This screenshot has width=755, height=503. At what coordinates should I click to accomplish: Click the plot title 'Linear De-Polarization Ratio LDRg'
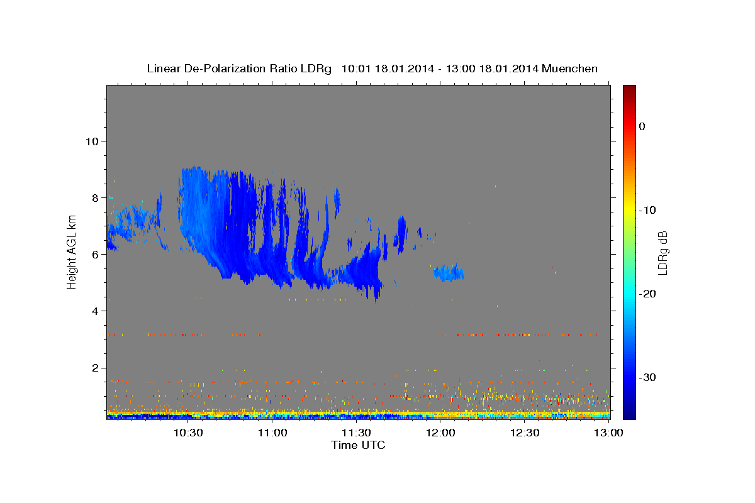pyautogui.click(x=238, y=69)
